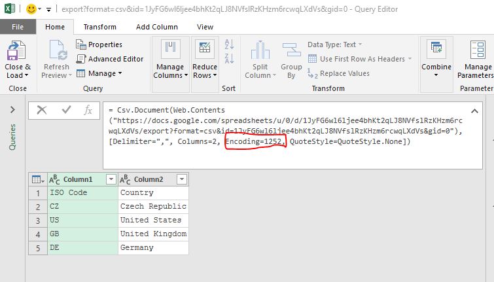Click the Manage Columns icon

click(x=170, y=49)
